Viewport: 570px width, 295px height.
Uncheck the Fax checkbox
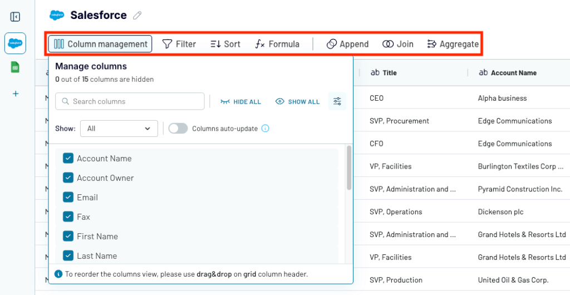point(68,217)
